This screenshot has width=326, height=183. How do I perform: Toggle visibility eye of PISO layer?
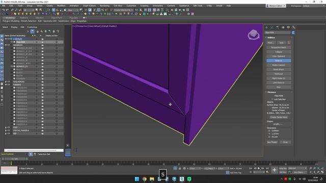point(9,128)
